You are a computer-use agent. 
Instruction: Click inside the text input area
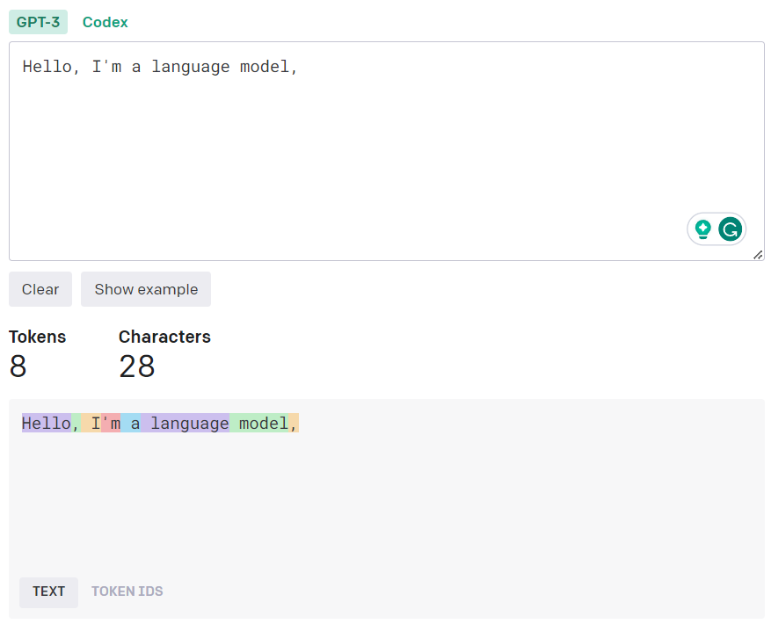[x=387, y=151]
